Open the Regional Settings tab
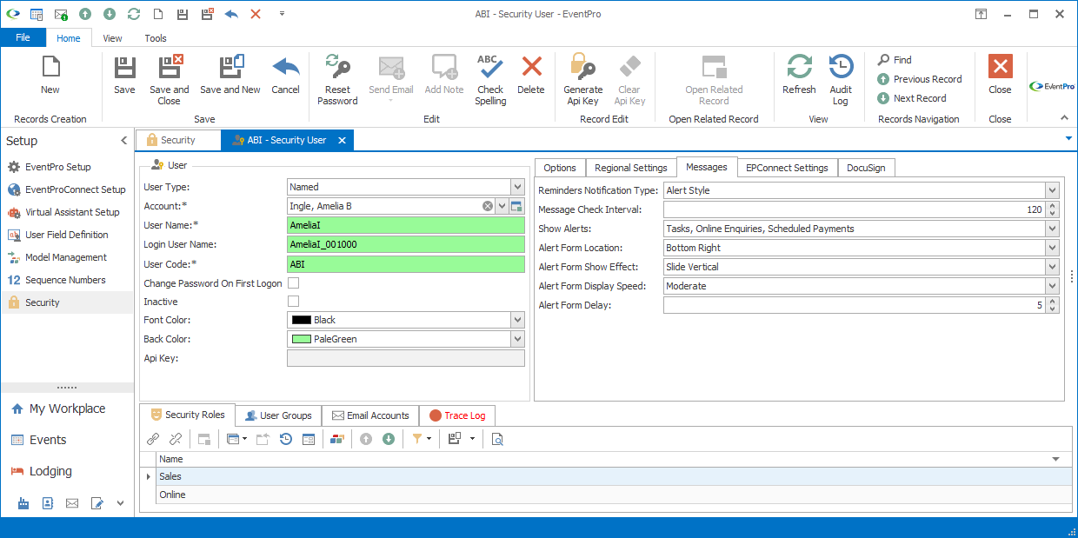The height and width of the screenshot is (538, 1078). coord(631,168)
